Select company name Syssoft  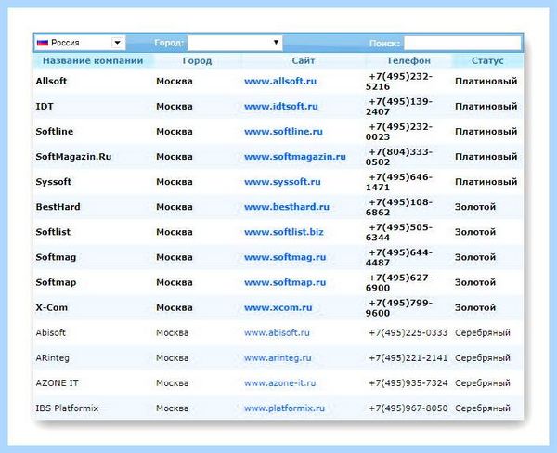click(53, 182)
